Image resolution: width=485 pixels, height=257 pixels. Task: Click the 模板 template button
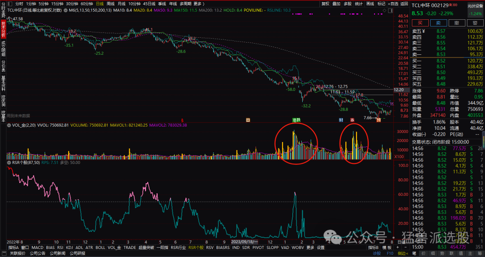387,248
